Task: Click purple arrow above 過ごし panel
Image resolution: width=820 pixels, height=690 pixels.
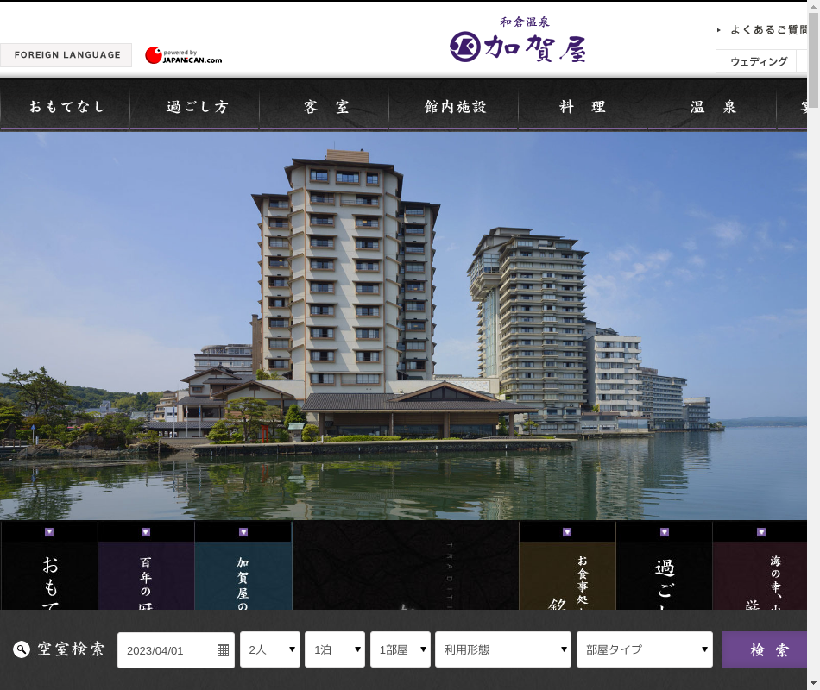Action: [665, 532]
